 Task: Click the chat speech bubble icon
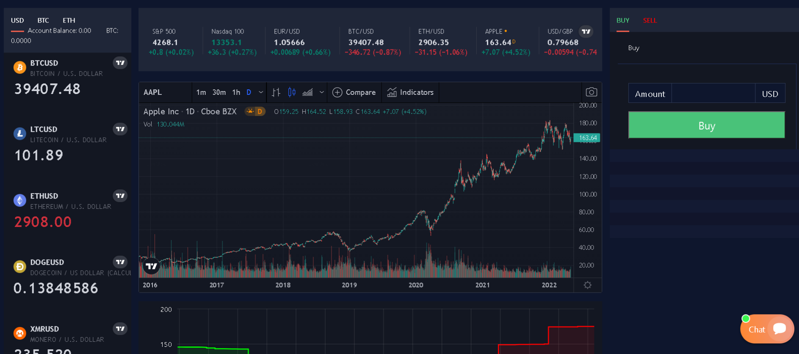pos(780,329)
